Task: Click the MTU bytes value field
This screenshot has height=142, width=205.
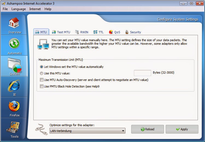Action: click(142, 73)
